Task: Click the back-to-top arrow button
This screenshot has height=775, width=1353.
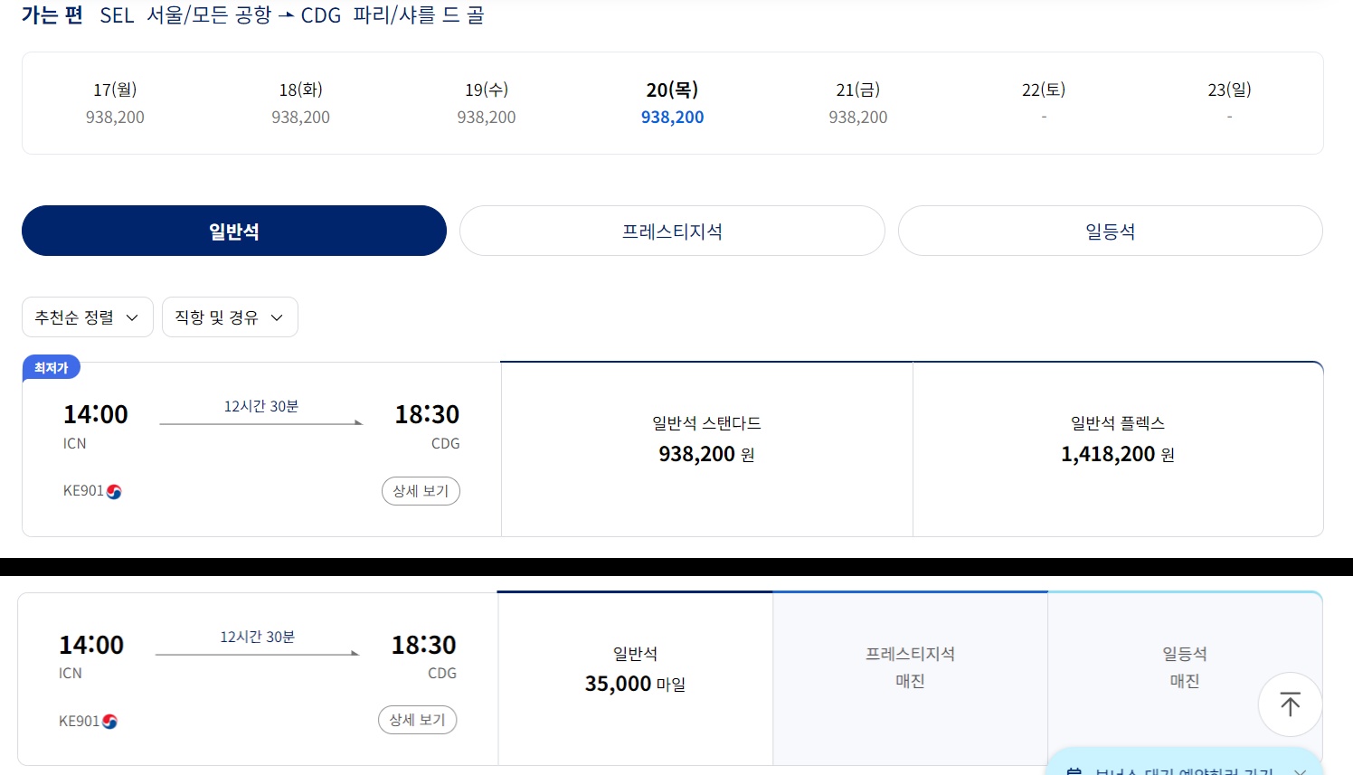Action: point(1290,704)
